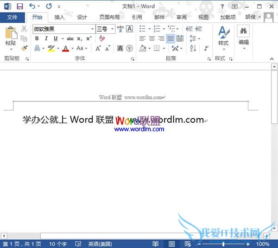Click vertical scrollbar up arrow

[274, 67]
